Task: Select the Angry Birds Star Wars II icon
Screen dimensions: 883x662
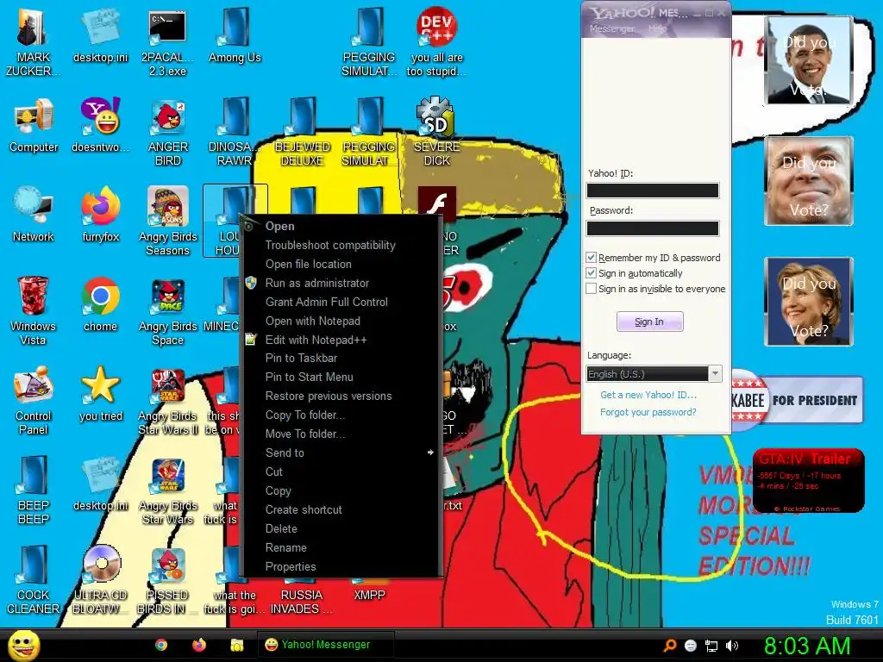Action: [x=168, y=401]
